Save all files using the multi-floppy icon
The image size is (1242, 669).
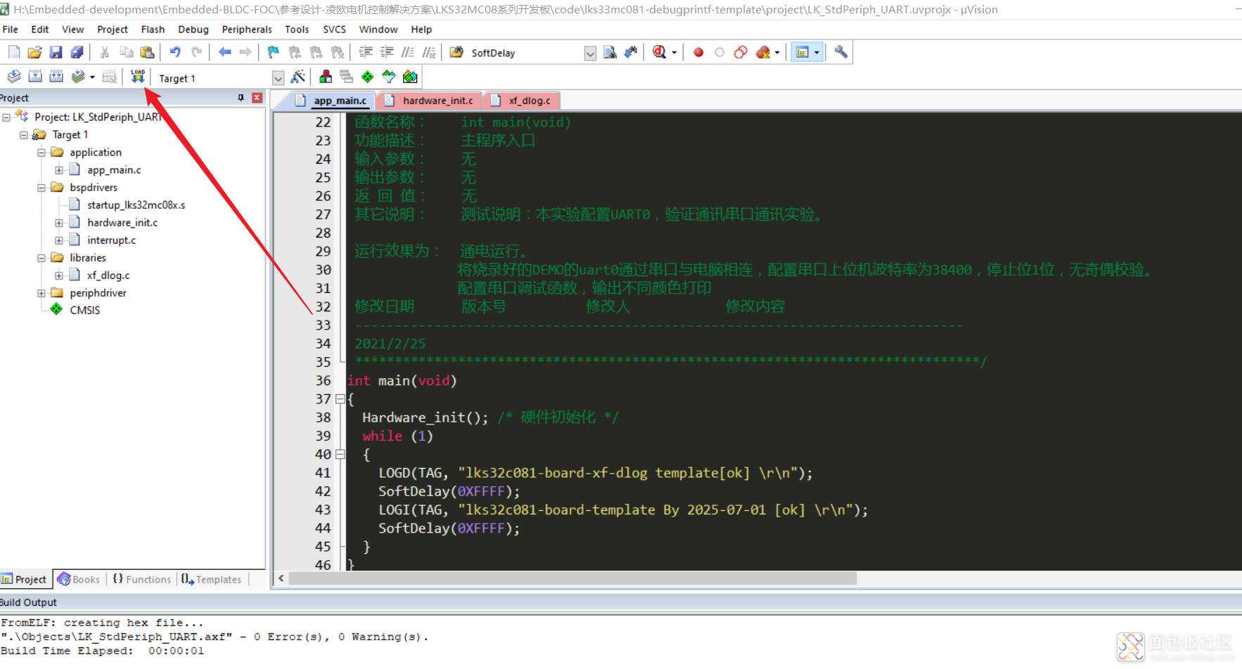click(x=77, y=52)
